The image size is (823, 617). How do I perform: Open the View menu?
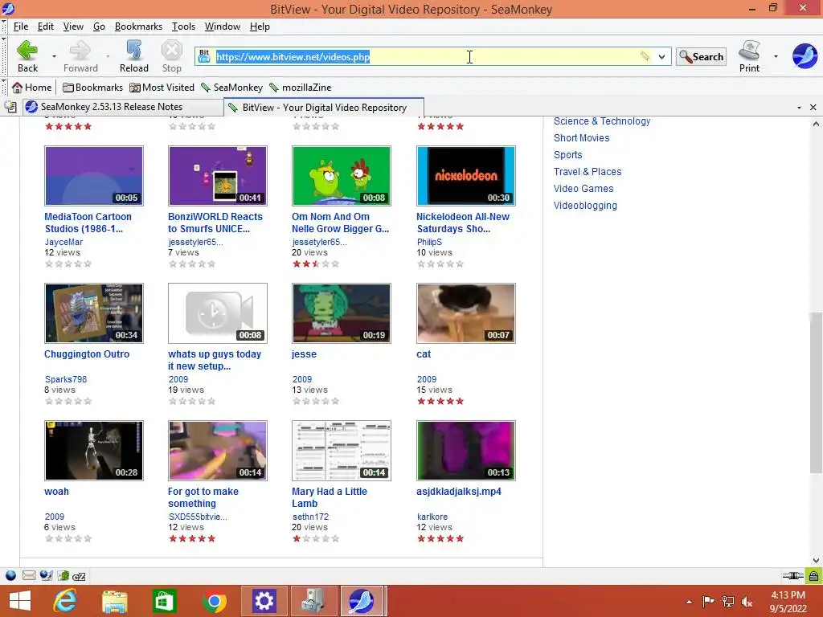[x=73, y=27]
